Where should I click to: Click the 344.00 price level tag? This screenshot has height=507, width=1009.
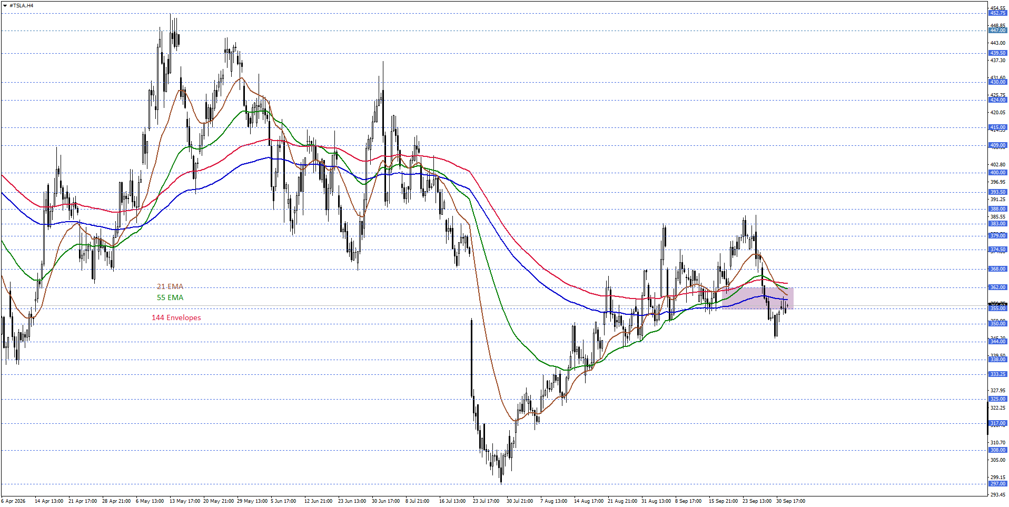pyautogui.click(x=997, y=342)
